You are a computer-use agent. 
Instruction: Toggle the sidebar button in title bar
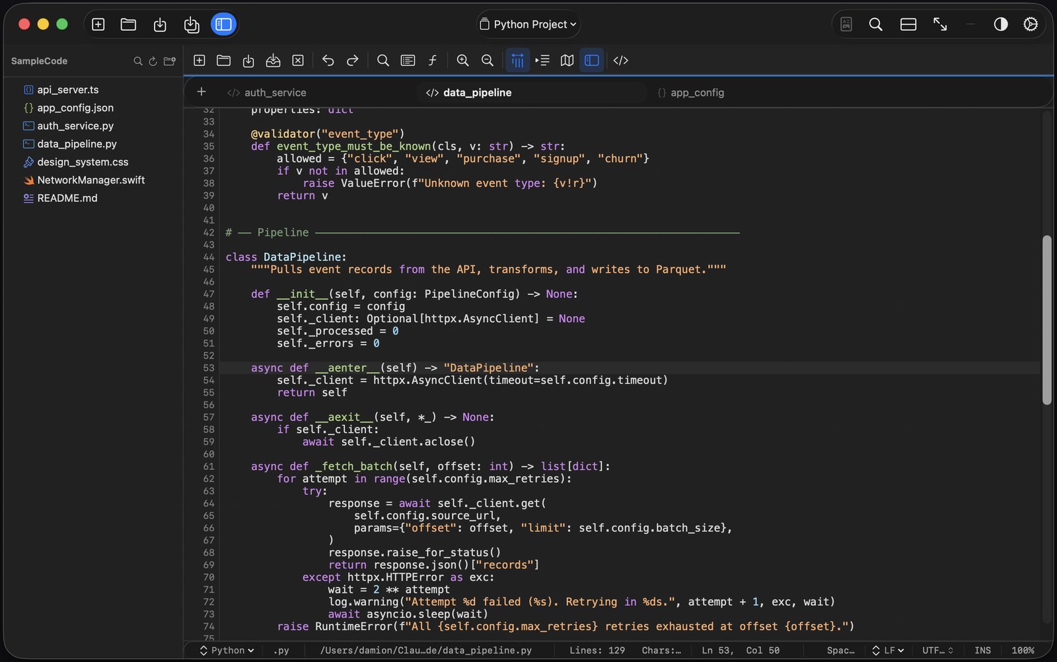click(x=224, y=24)
